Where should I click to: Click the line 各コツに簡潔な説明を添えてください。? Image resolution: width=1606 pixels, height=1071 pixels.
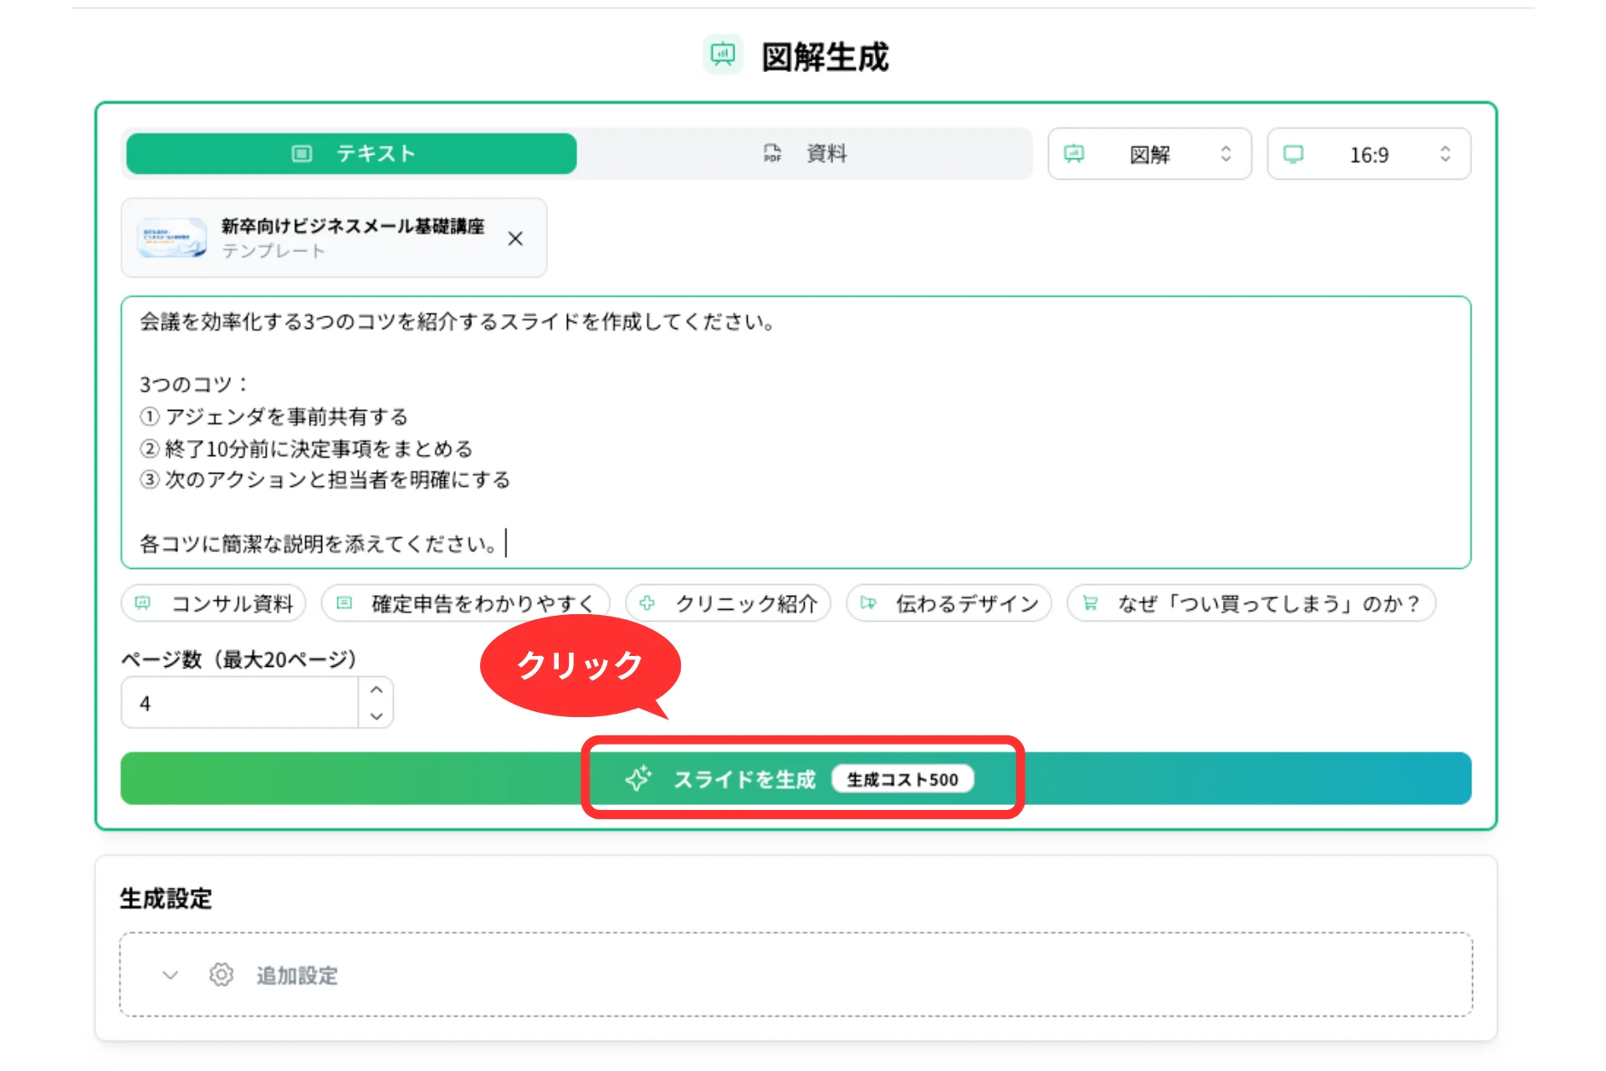click(x=318, y=544)
